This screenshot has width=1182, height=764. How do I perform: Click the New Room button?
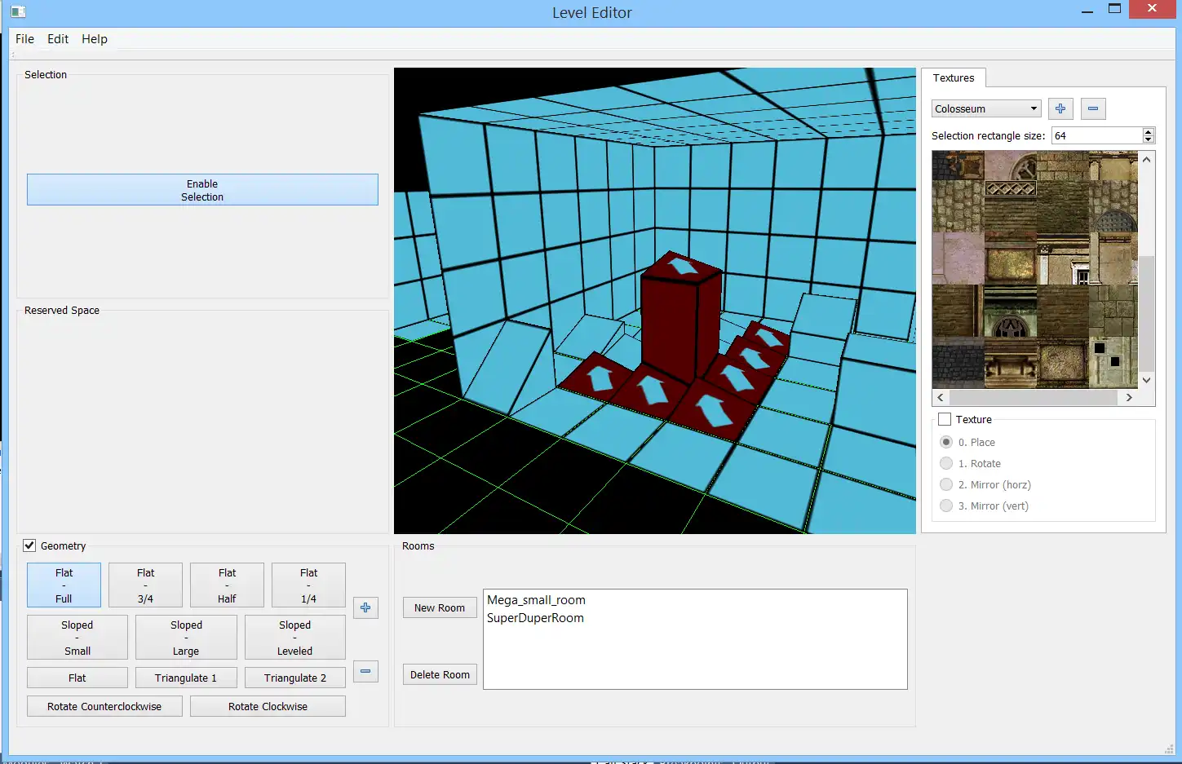(x=439, y=607)
